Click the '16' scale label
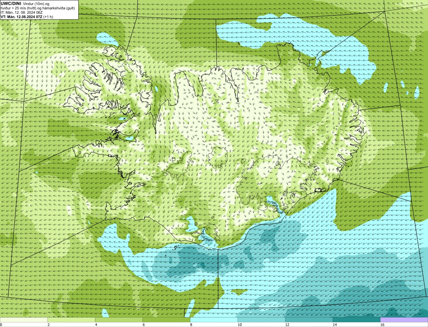 pyautogui.click(x=382, y=325)
